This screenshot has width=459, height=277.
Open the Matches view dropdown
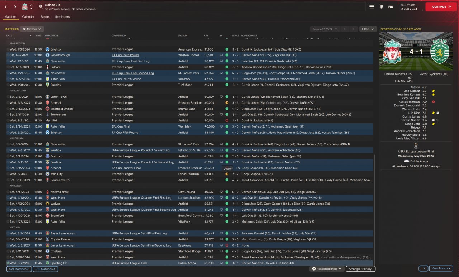32,29
